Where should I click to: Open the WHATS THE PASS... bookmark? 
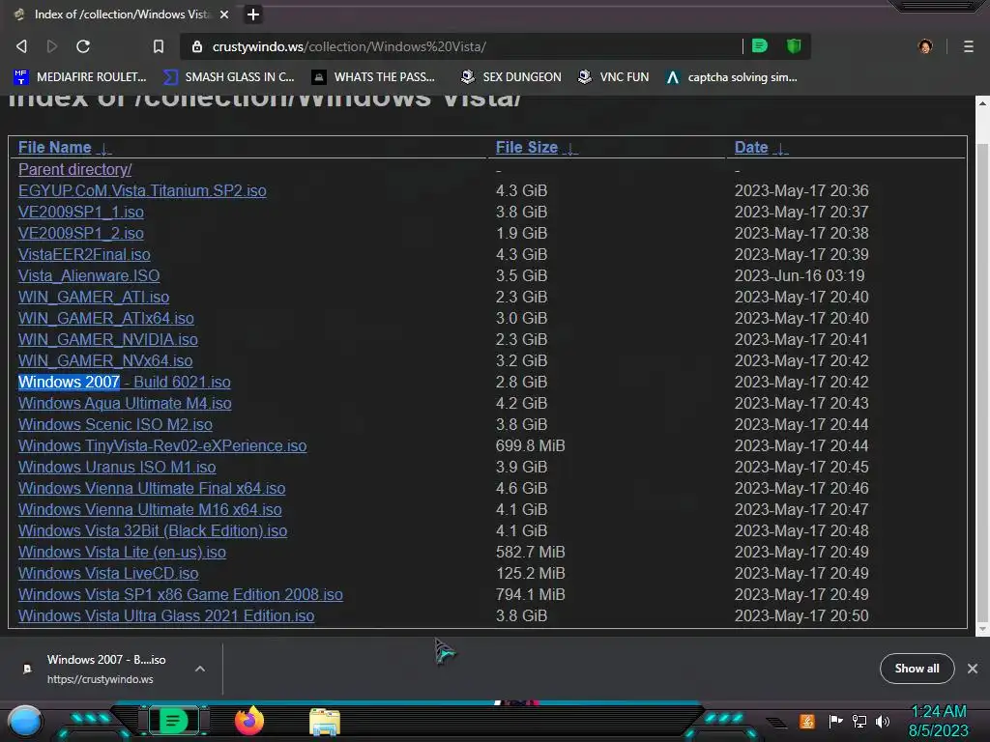coord(373,77)
